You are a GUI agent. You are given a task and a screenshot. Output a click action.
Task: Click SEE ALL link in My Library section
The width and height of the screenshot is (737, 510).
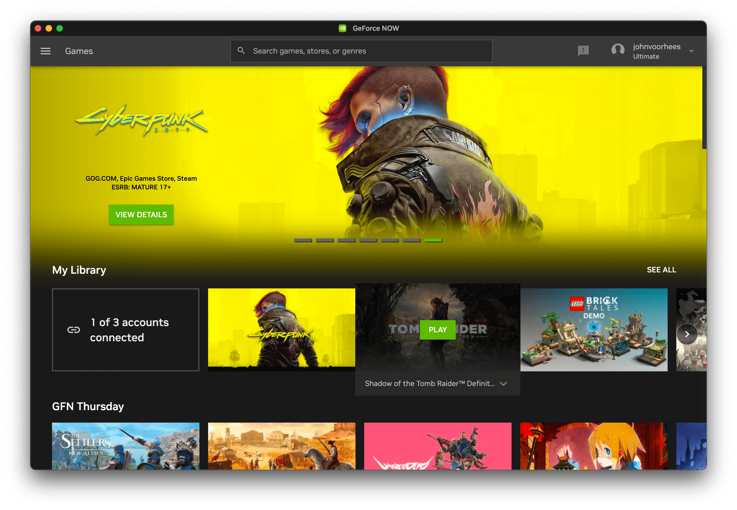661,269
